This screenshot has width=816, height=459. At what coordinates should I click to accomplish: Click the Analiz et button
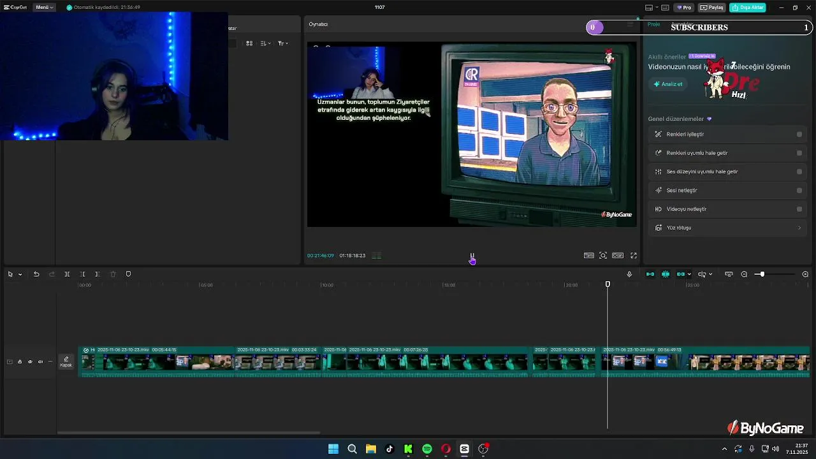(x=667, y=84)
